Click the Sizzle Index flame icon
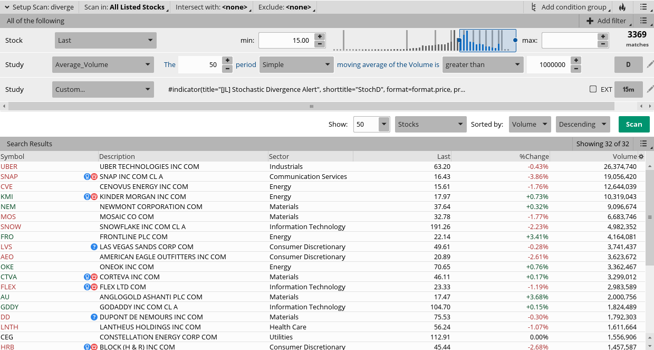This screenshot has height=350, width=654. tap(622, 7)
